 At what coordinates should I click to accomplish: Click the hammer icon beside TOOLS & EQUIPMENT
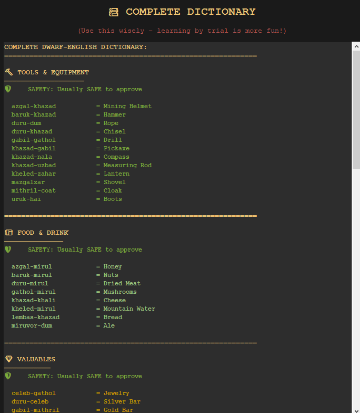[8, 72]
